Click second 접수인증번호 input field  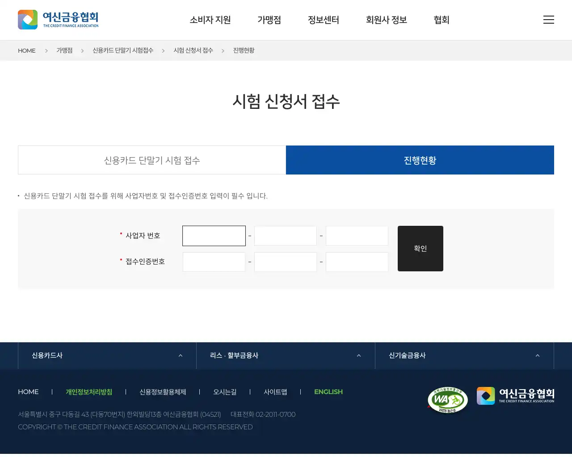coord(286,262)
